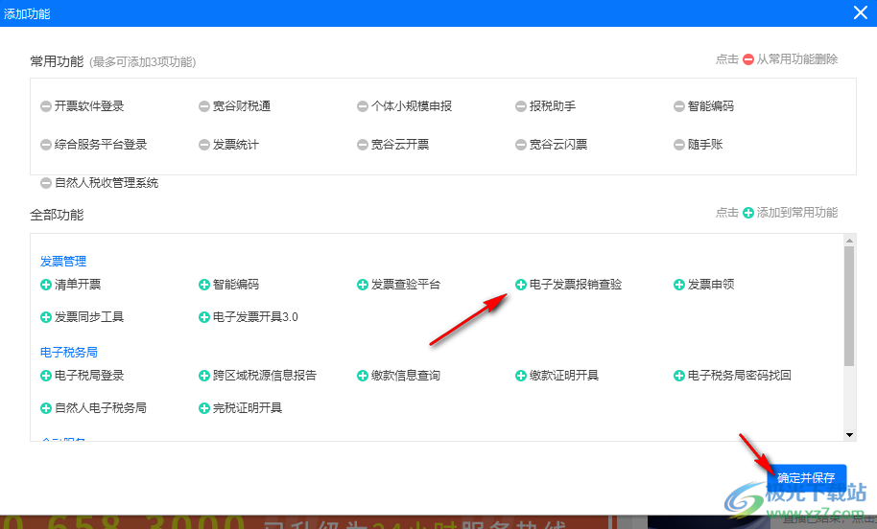Add 完税证明开具 using plus icon
The image size is (877, 529).
pos(204,408)
